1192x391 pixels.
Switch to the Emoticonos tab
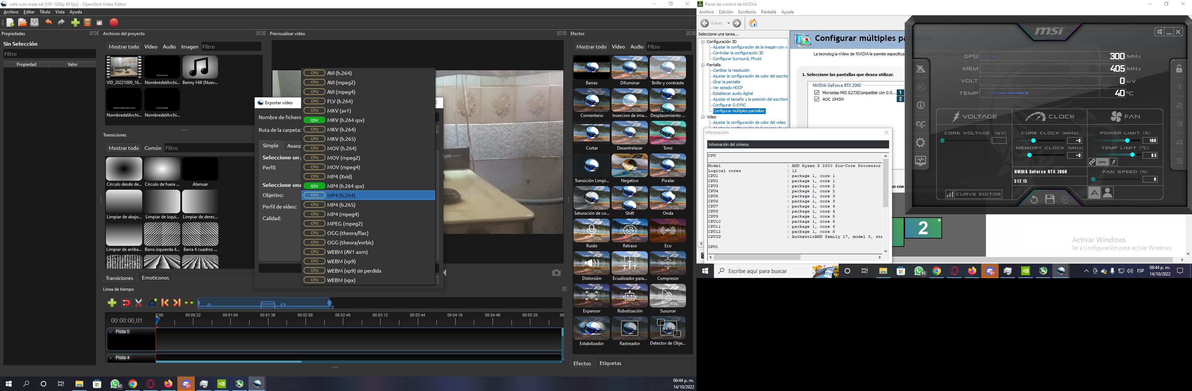tap(155, 277)
